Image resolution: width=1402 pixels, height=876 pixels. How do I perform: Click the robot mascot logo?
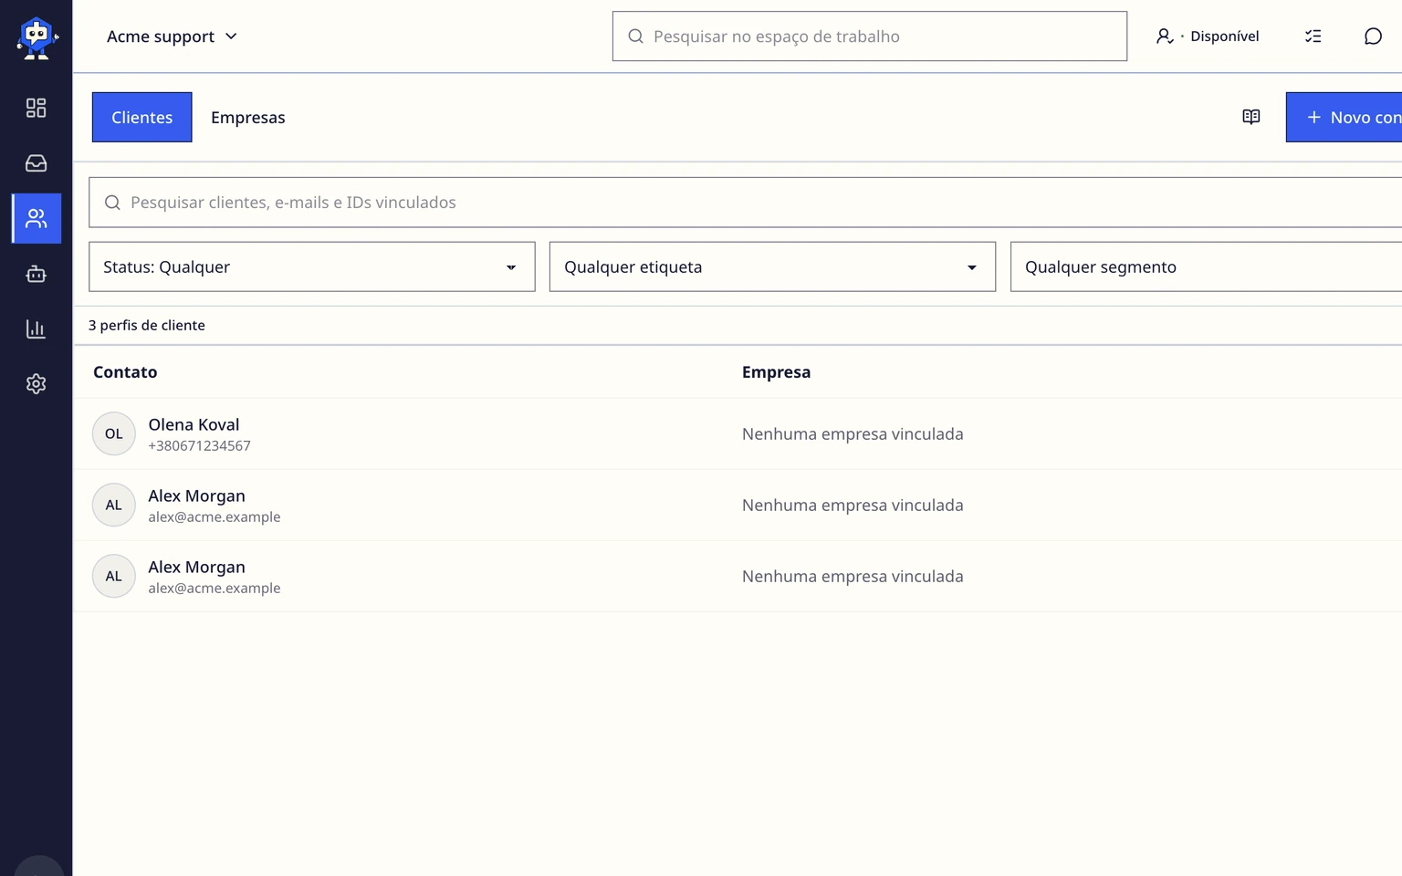(x=37, y=37)
